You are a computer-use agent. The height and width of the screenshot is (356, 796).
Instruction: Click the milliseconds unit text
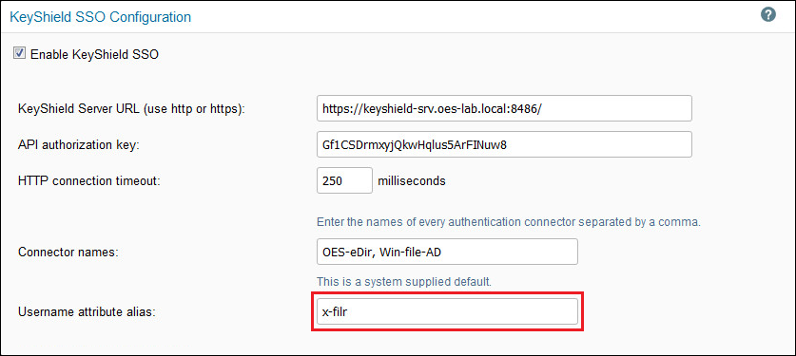tap(412, 180)
